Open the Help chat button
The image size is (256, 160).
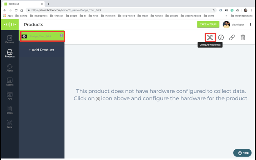tap(242, 153)
